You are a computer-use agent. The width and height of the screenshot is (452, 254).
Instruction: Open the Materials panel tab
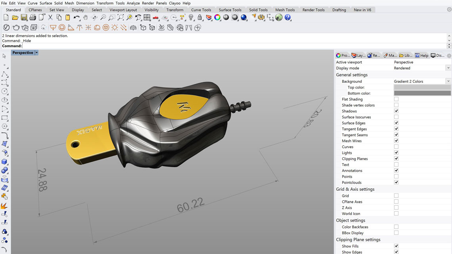click(390, 55)
